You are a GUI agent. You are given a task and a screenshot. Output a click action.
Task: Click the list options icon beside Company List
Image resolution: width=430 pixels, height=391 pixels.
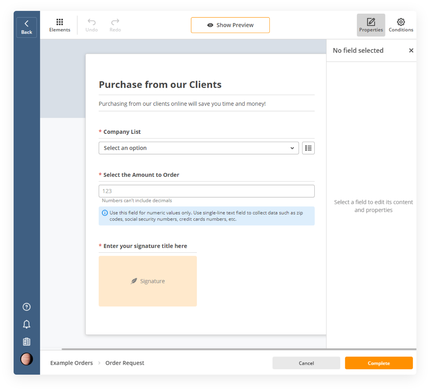pyautogui.click(x=308, y=148)
